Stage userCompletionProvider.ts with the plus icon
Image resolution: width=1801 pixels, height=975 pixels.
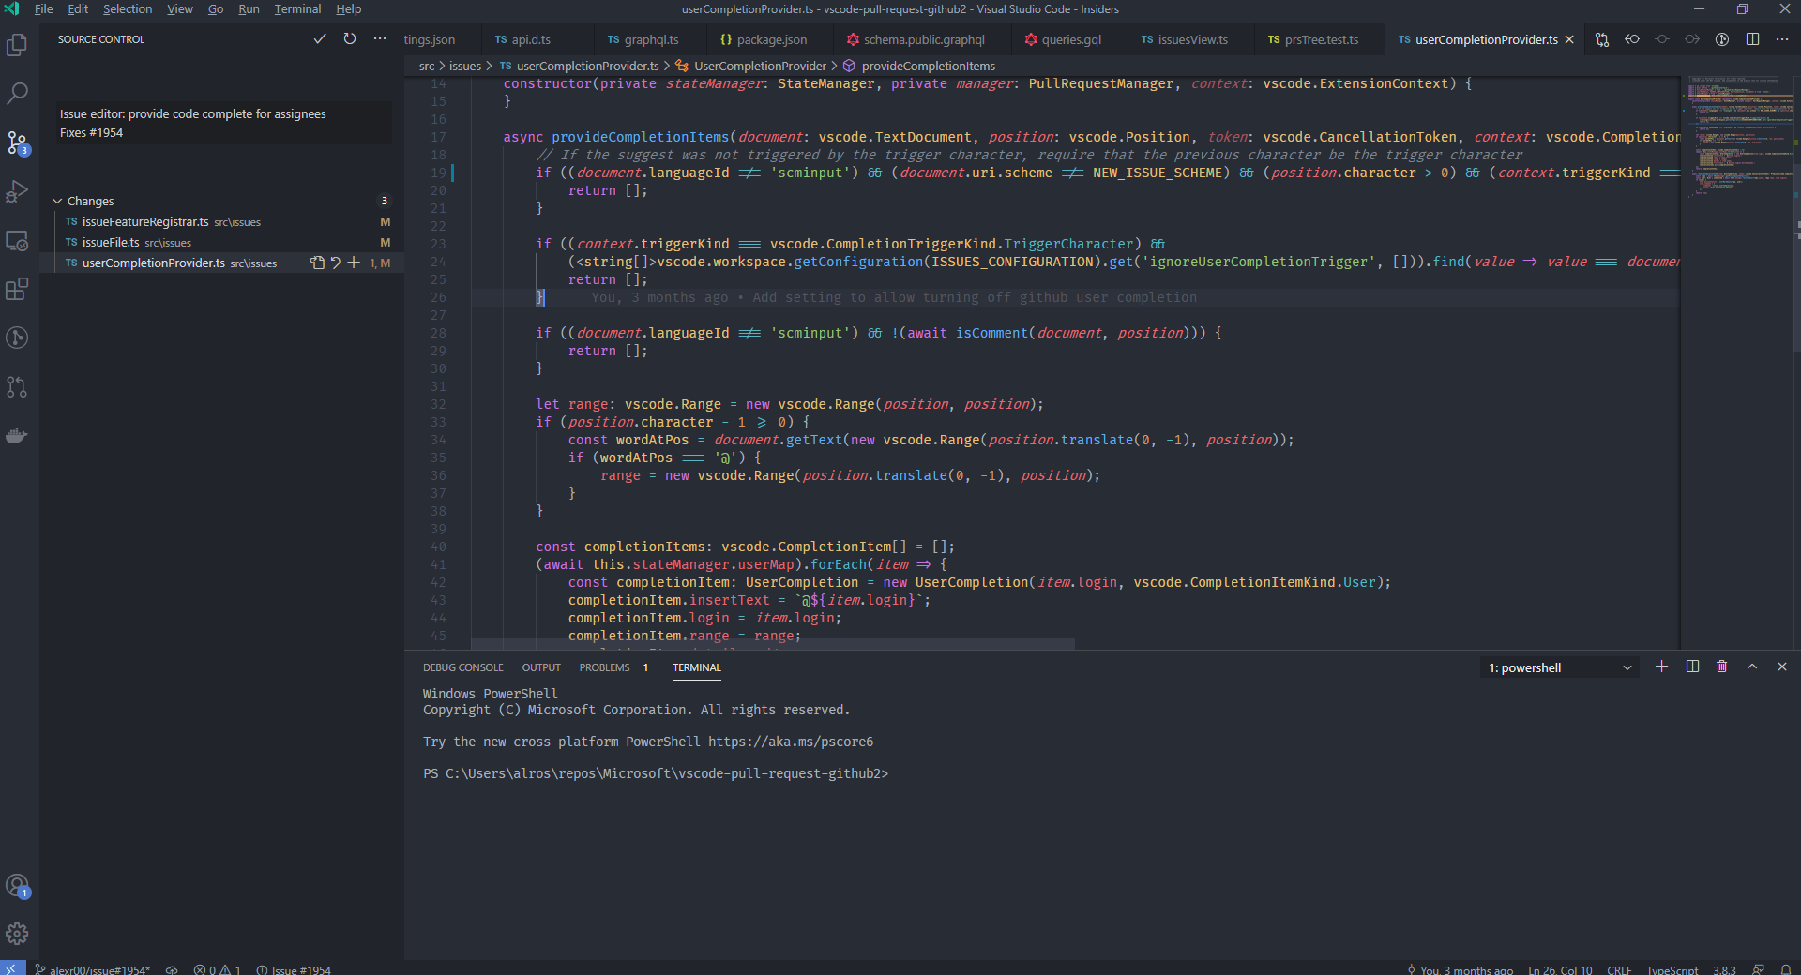(354, 262)
